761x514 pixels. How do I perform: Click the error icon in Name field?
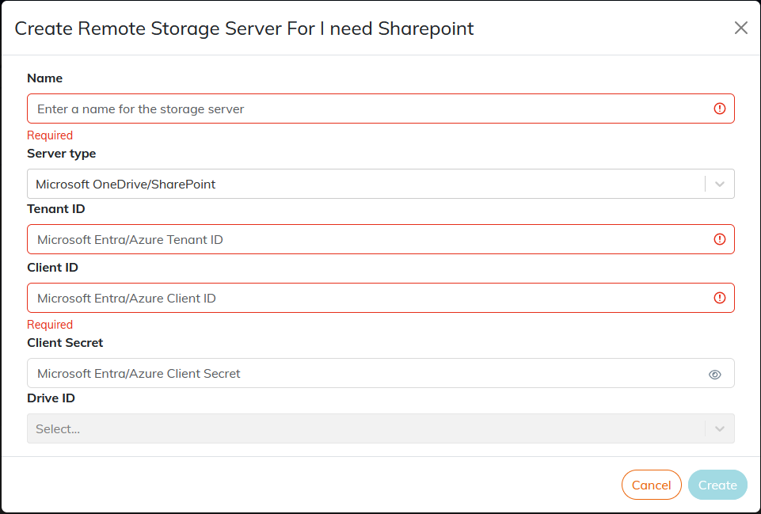(719, 109)
